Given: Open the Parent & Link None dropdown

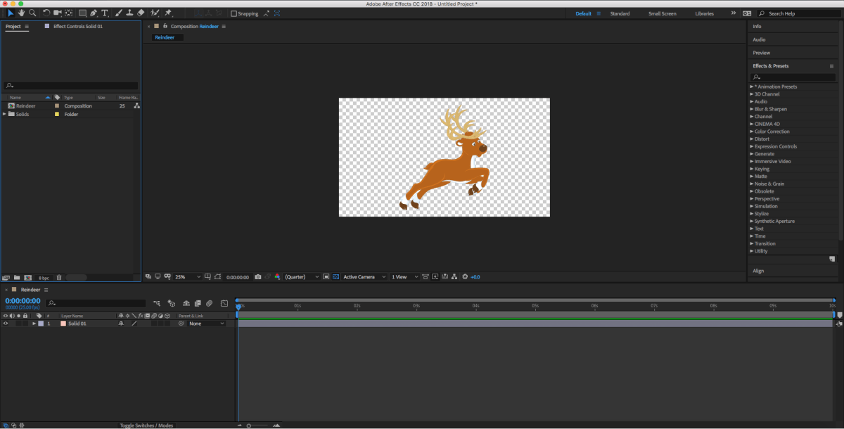Looking at the screenshot, I should (206, 324).
